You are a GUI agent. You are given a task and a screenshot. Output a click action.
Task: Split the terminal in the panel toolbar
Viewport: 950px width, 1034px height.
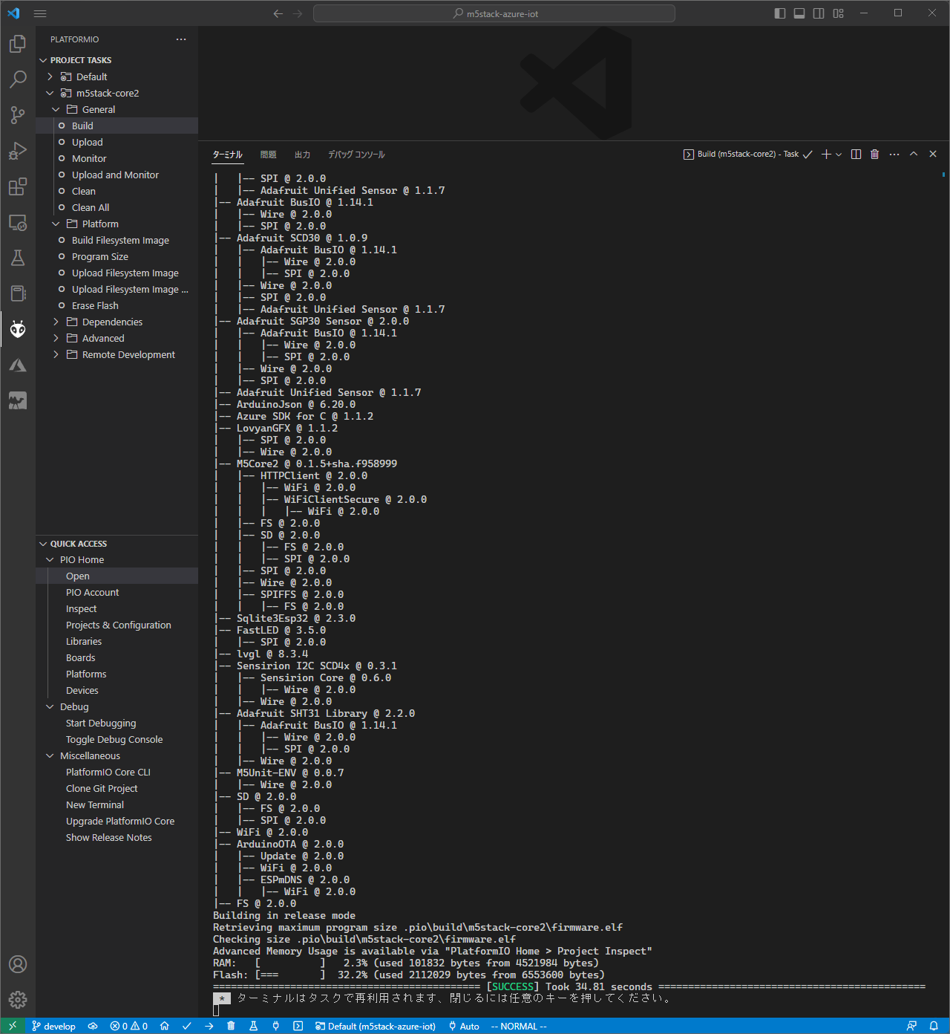click(856, 154)
